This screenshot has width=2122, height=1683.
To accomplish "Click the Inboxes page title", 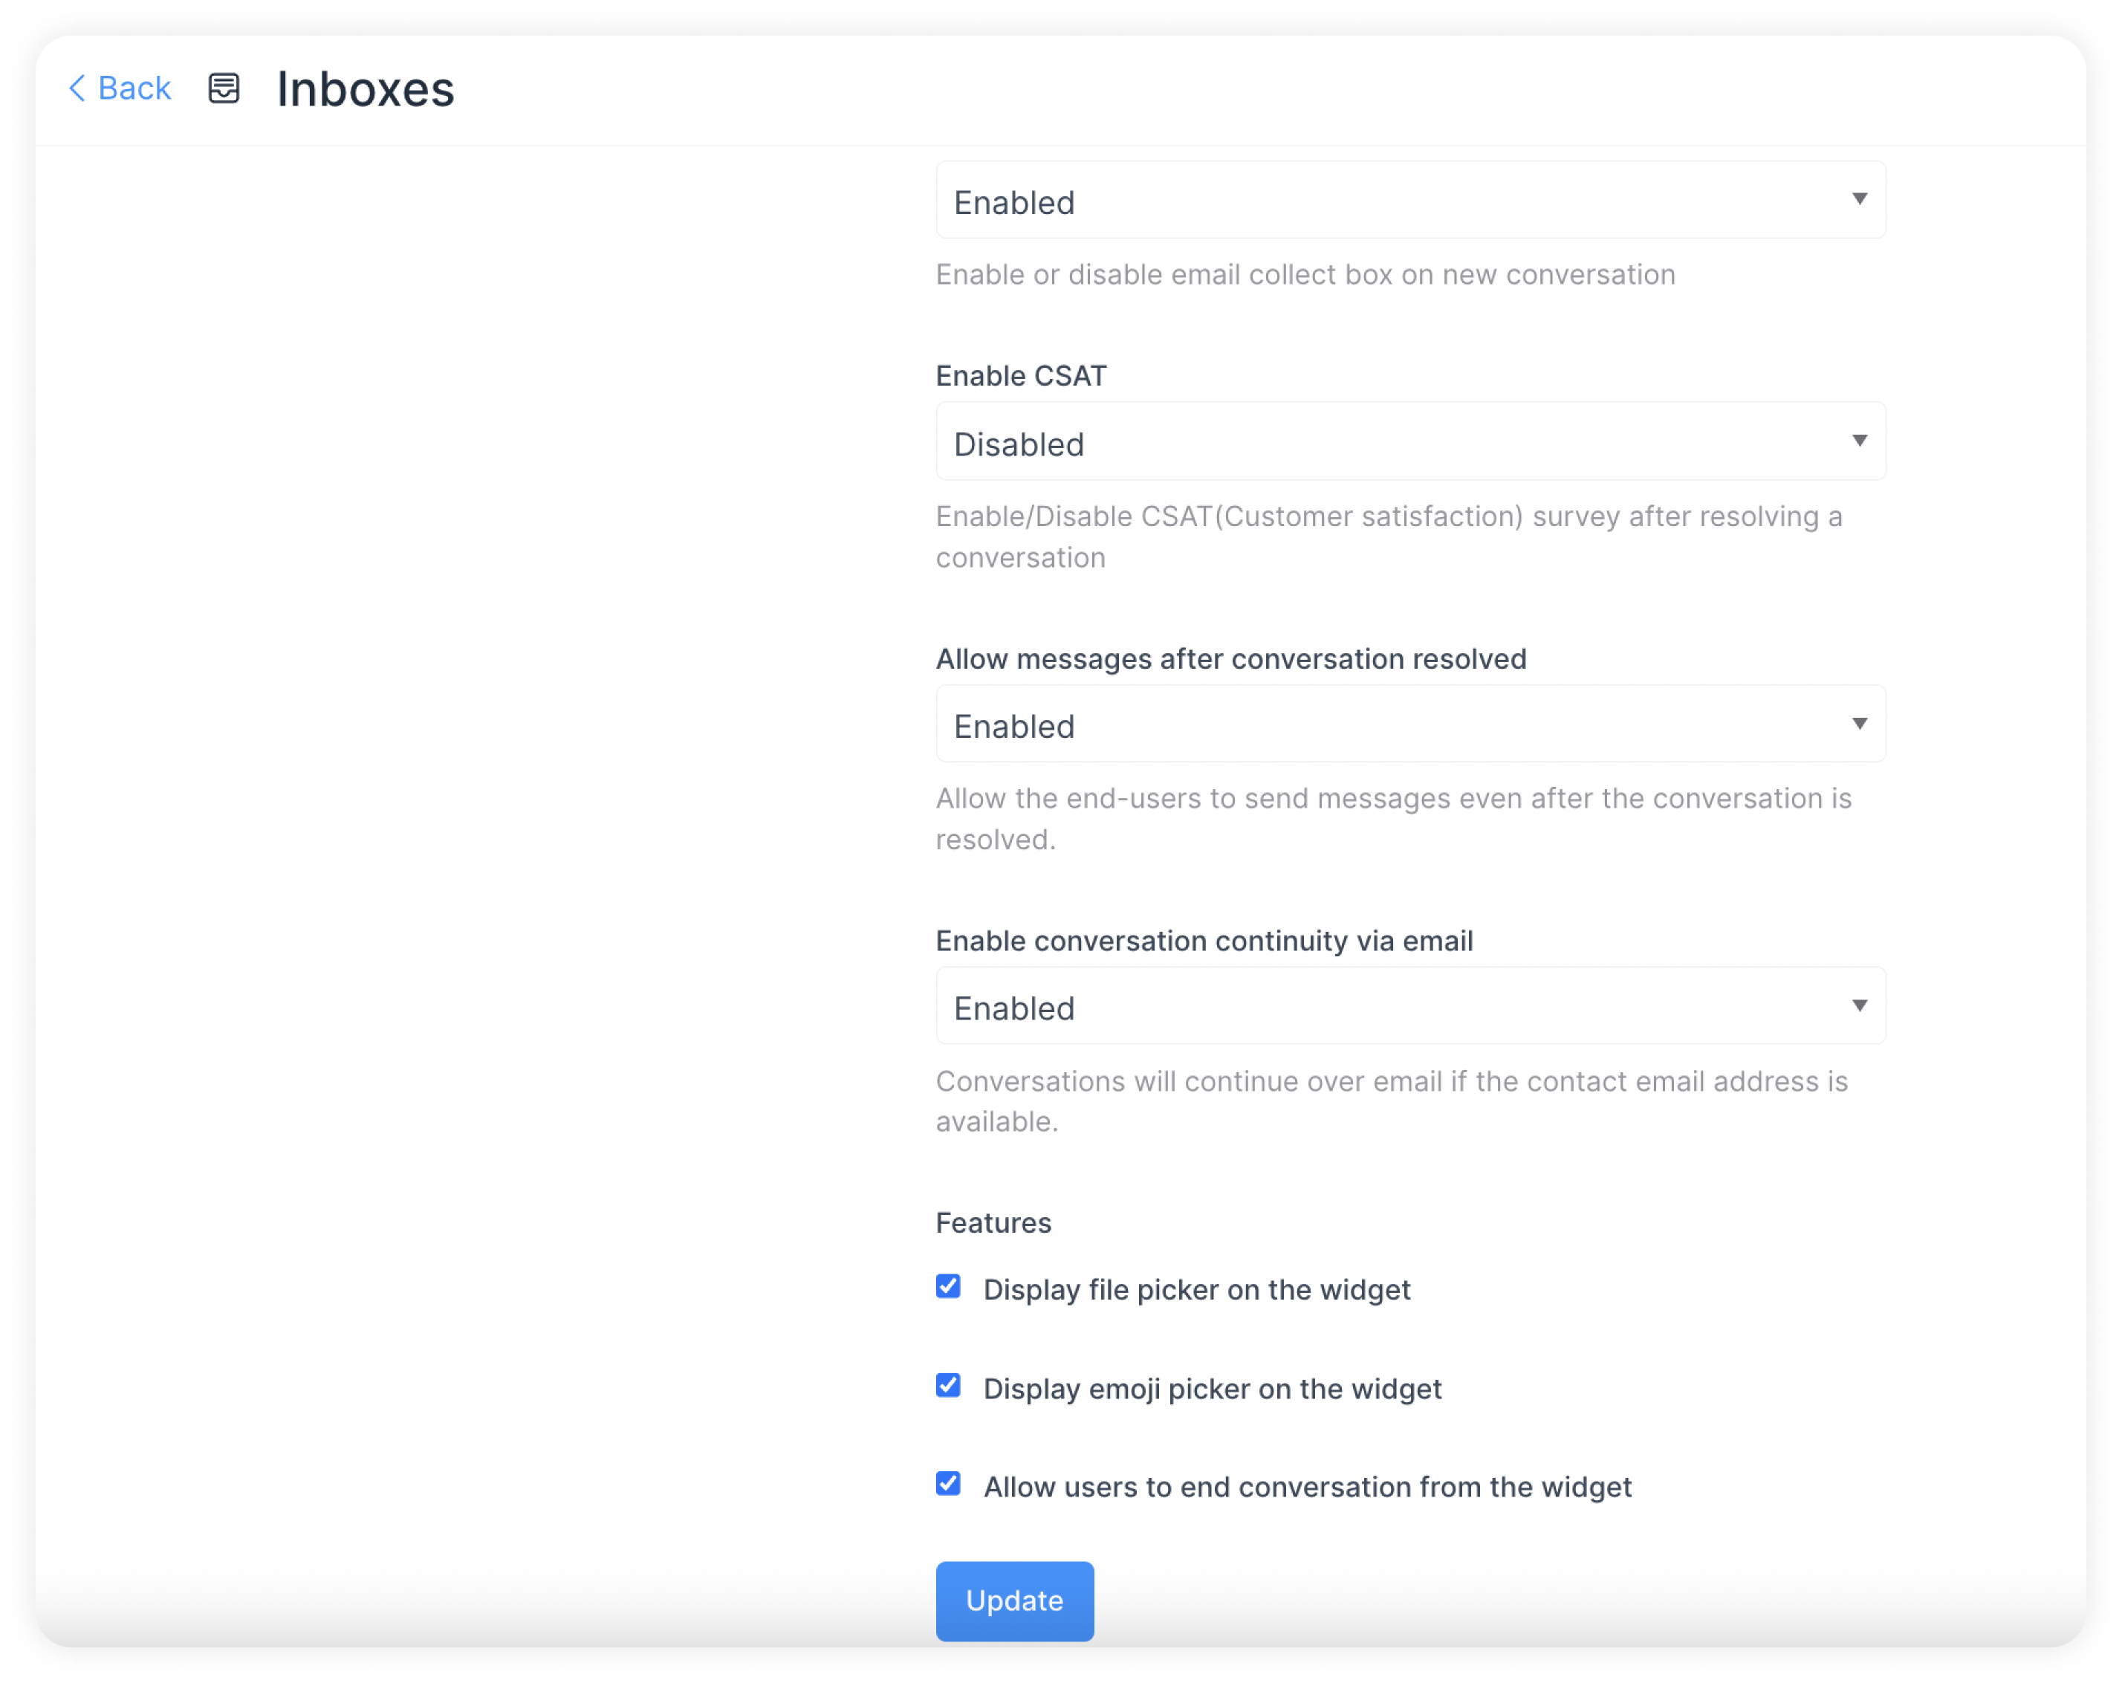I will (x=365, y=90).
